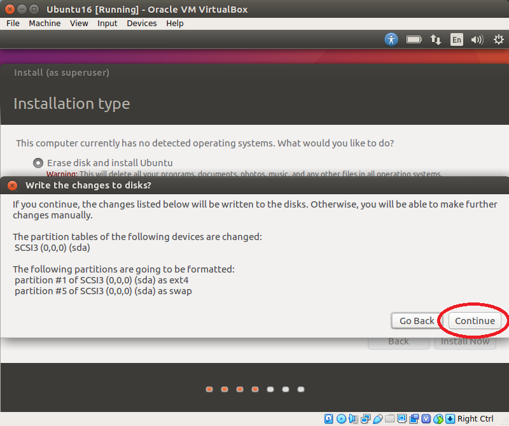This screenshot has height=426, width=509.
Task: Click the last installer progress dot
Action: tap(301, 389)
